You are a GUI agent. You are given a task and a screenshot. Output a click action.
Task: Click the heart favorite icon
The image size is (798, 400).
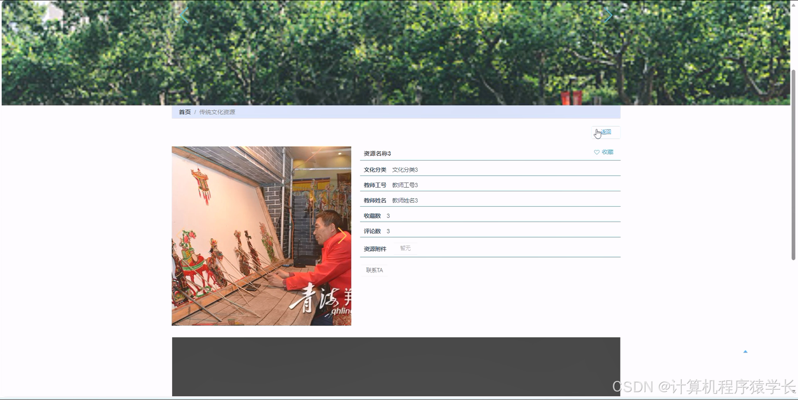tap(596, 152)
